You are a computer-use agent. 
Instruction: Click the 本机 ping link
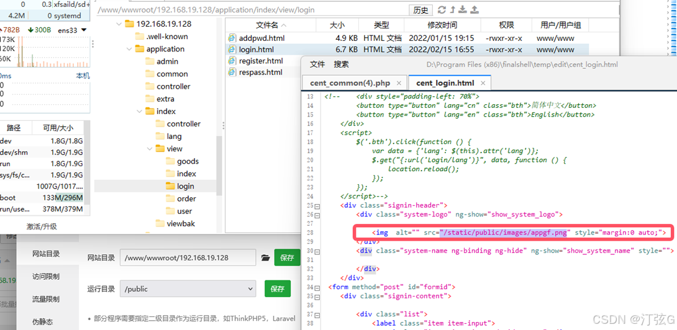[x=83, y=76]
